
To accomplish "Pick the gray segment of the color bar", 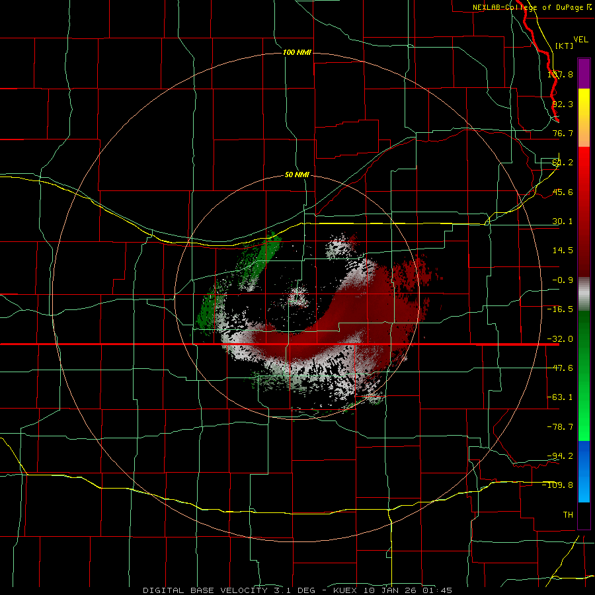I will (x=584, y=294).
